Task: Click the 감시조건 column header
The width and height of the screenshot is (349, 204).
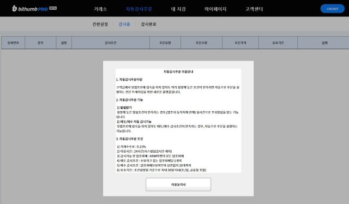Action: pos(111,43)
